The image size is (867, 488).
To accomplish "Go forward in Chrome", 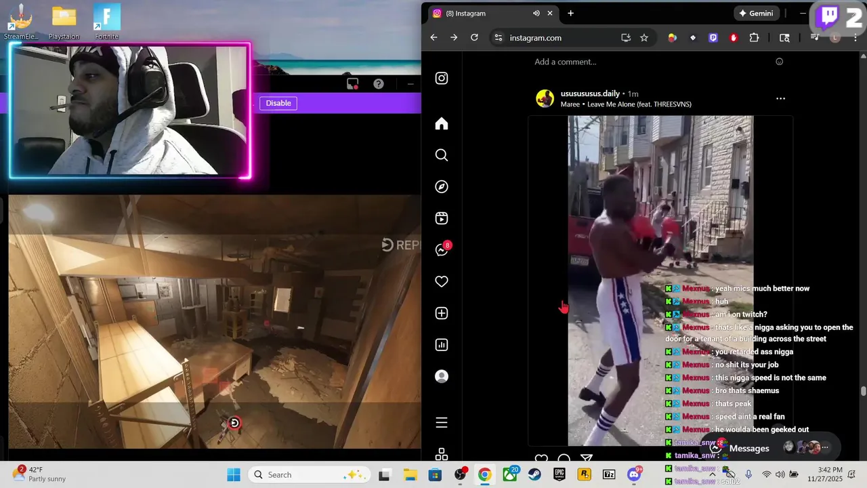I will tap(454, 38).
